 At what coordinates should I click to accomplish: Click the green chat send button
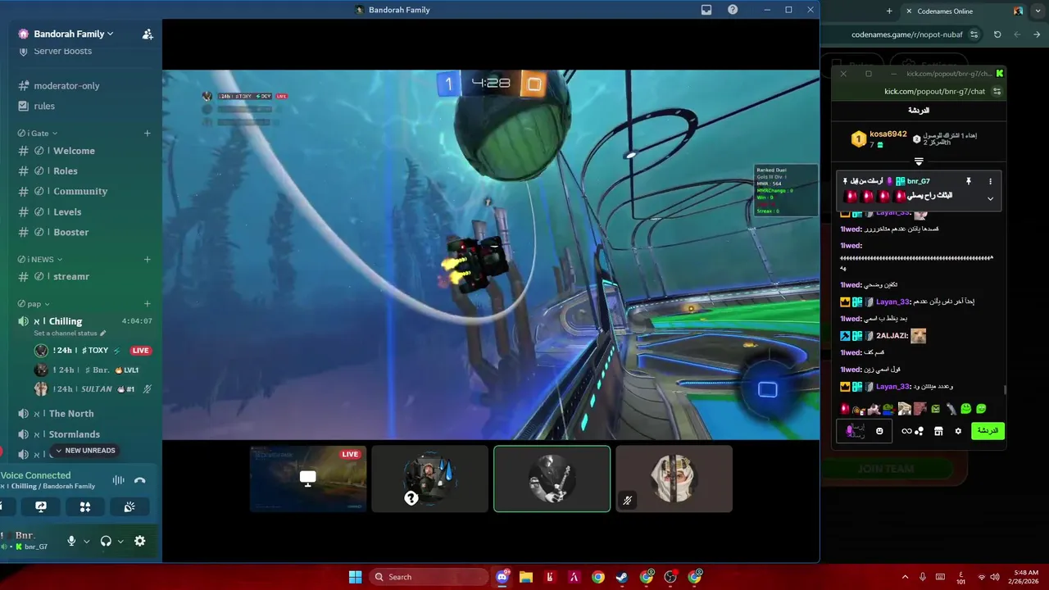pyautogui.click(x=988, y=431)
